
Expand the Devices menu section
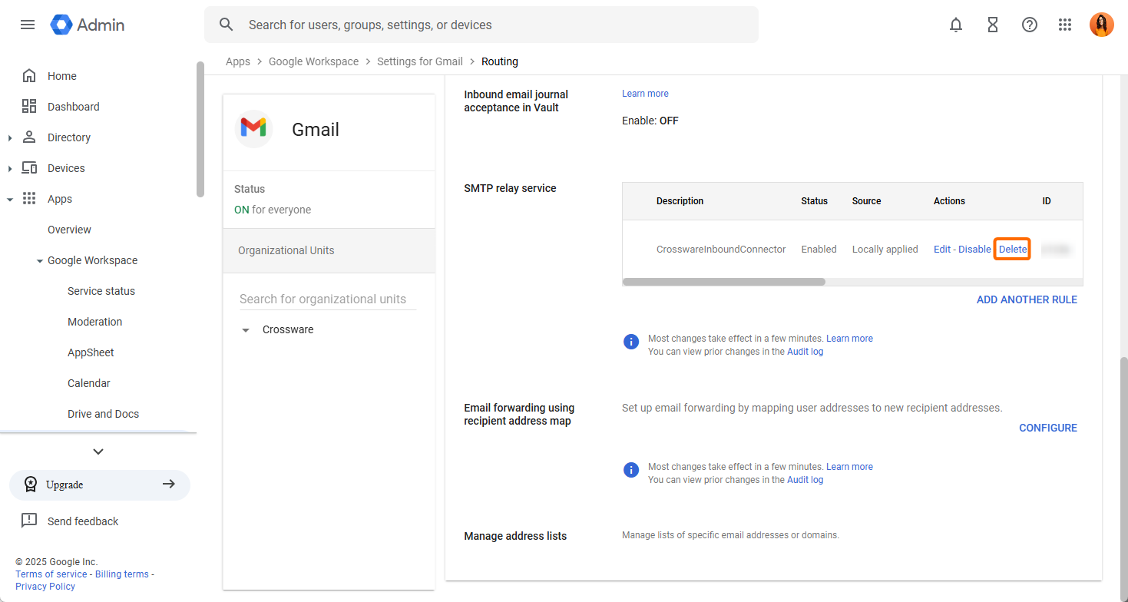[10, 168]
